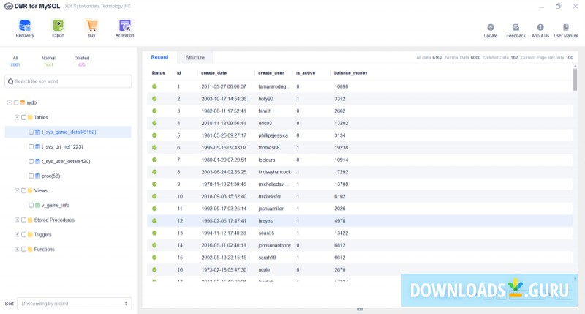Switch to the Record tab
Screen dimensions: 585x314
[x=159, y=57]
